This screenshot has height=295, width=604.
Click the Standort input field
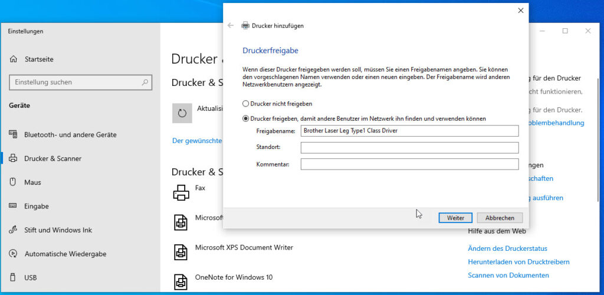click(409, 148)
